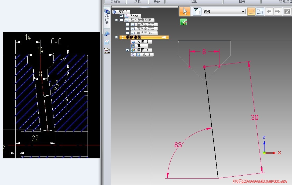Click the 8 width dimension in sketch

tap(204, 51)
